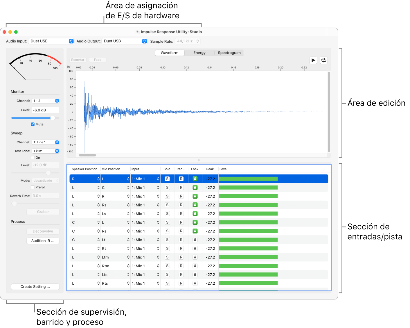Toggle loop playback button

pyautogui.click(x=323, y=60)
